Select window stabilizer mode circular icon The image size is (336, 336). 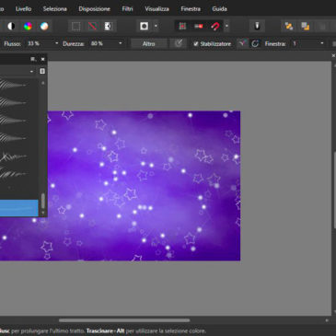255,44
